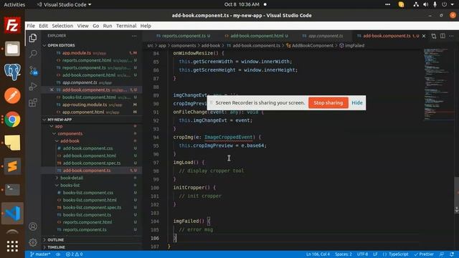Image resolution: width=459 pixels, height=258 pixels.
Task: Open the Manage gear icon
Action: coord(33,242)
